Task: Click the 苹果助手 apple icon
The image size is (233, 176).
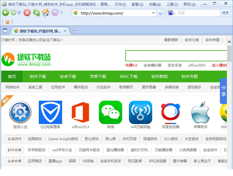Action: (x=201, y=112)
